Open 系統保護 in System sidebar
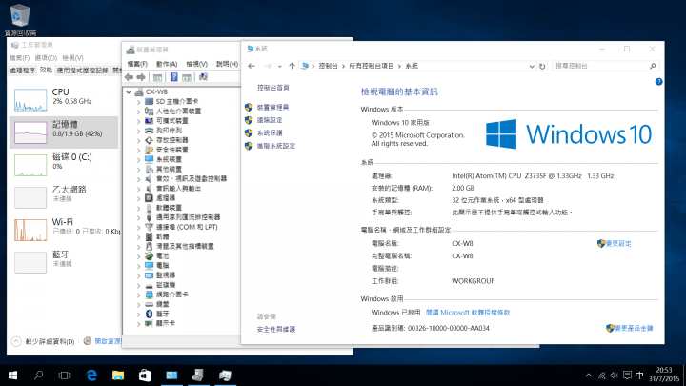The height and width of the screenshot is (386, 686). (x=270, y=132)
